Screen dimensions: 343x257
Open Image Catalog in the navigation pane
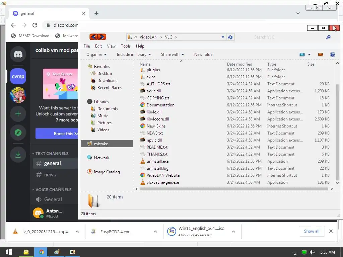pyautogui.click(x=107, y=172)
